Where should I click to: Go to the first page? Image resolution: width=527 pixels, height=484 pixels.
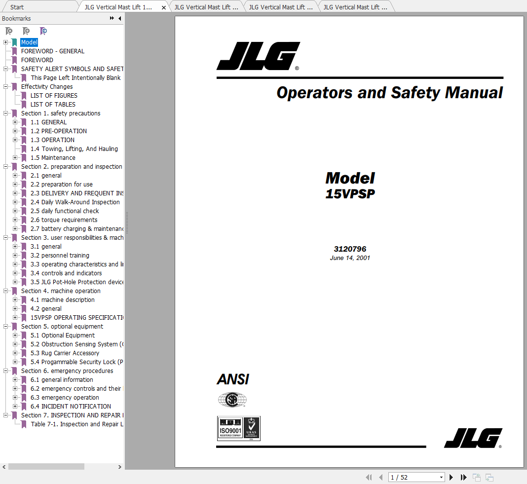[369, 477]
